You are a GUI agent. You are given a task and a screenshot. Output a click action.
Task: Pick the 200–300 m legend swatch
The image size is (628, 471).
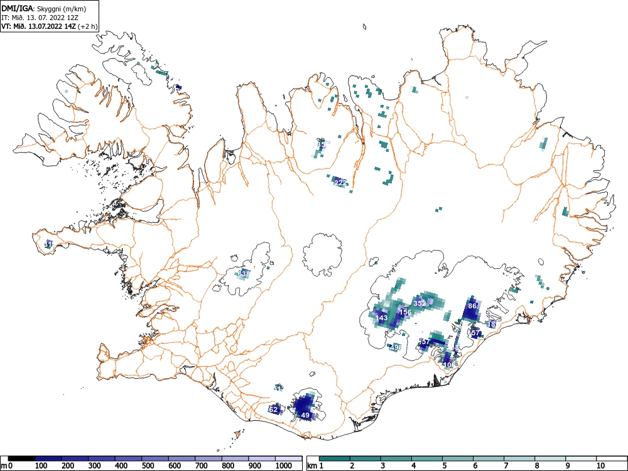pos(75,458)
